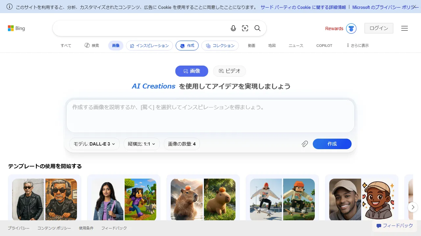The width and height of the screenshot is (421, 236).
Task: Open the フィードバック speech bubble icon
Action: tap(379, 226)
